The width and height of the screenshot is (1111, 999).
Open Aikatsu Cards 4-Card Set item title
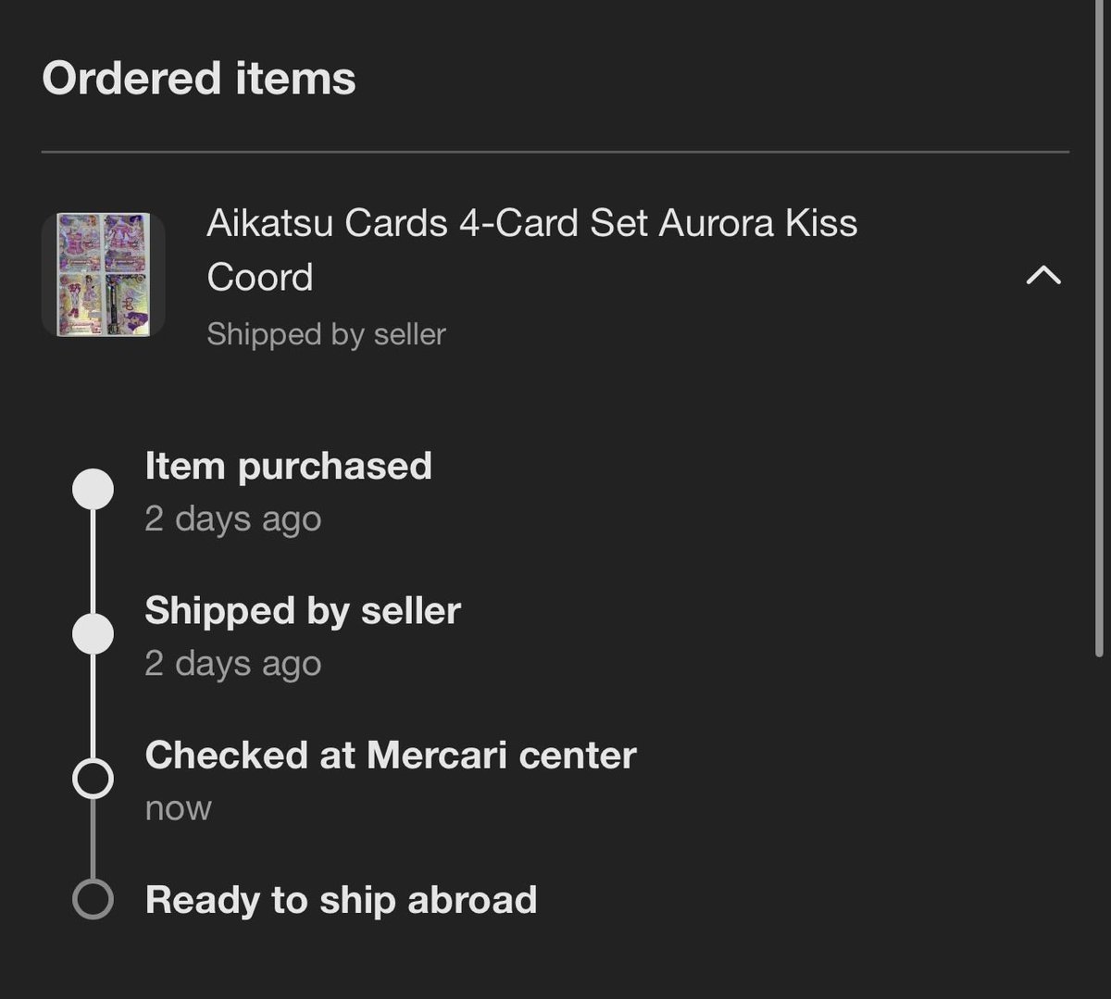(x=532, y=250)
